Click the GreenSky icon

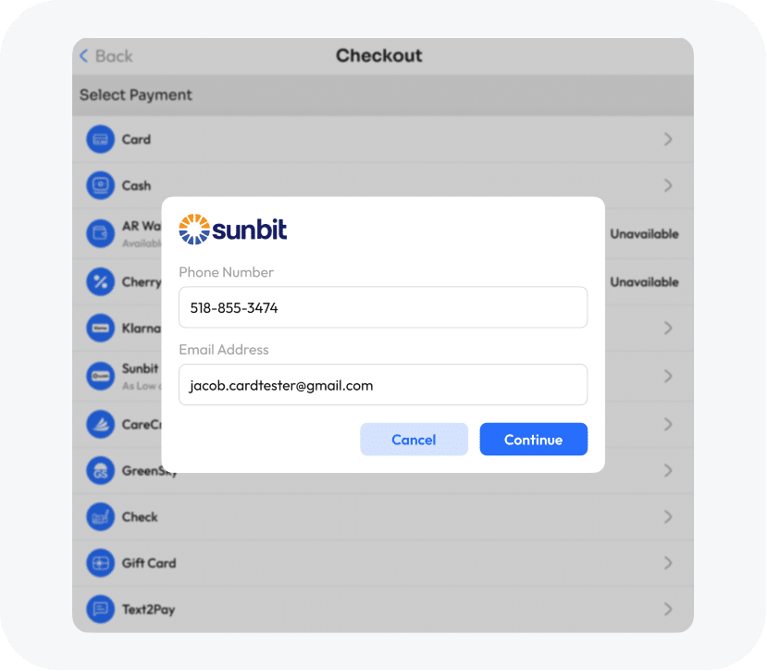99,470
